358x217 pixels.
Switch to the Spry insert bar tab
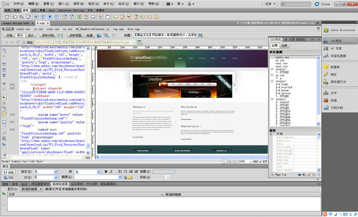pos(52,10)
